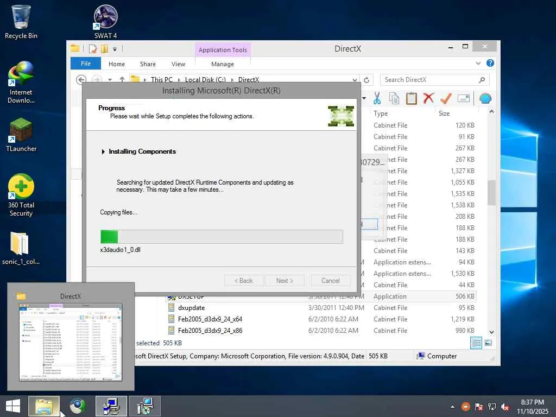Click the Start button on taskbar
The height and width of the screenshot is (417, 556).
coord(13,406)
